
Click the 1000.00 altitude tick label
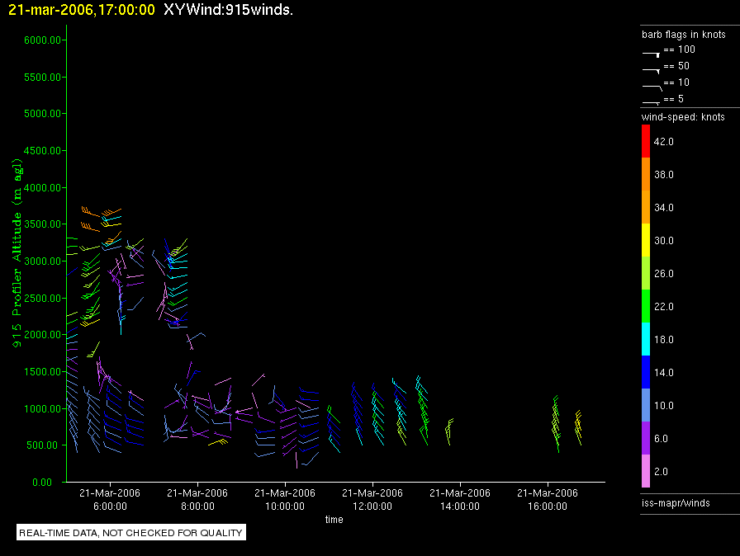(x=42, y=408)
